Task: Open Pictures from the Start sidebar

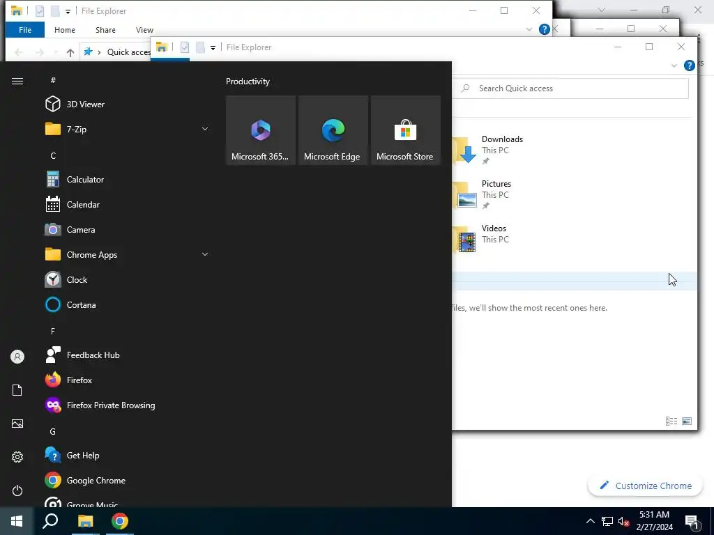Action: (x=17, y=424)
